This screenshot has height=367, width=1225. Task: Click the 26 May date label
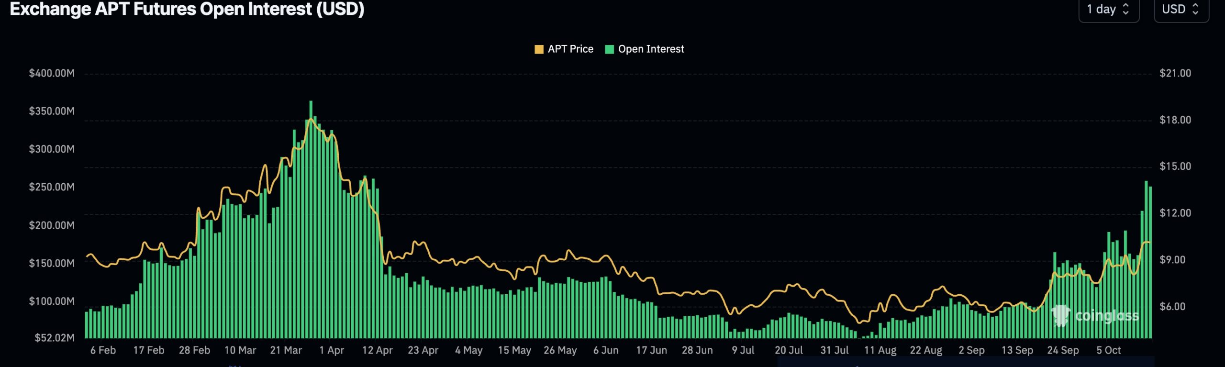click(560, 350)
